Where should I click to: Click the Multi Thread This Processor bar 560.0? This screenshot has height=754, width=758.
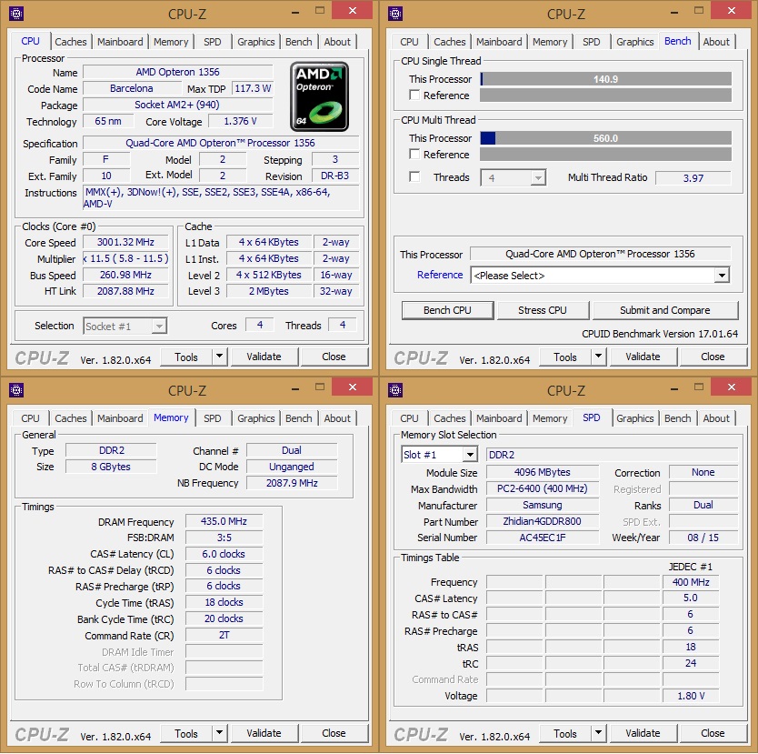coord(605,138)
